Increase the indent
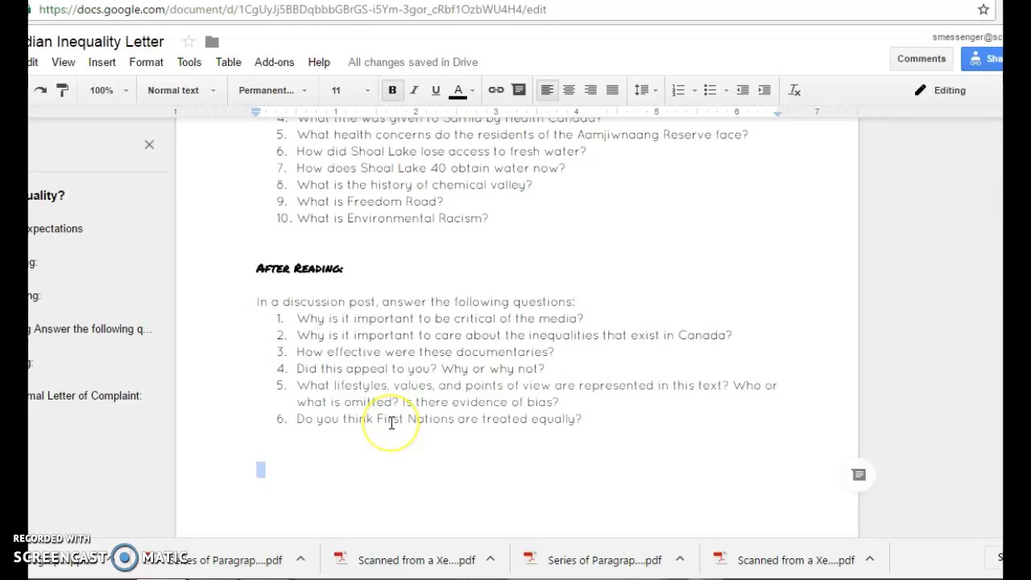1031x580 pixels. [764, 90]
